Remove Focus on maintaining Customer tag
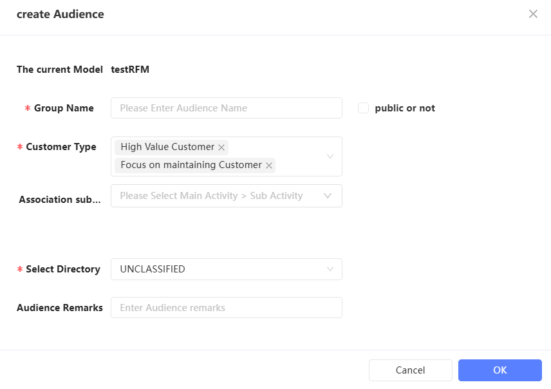The width and height of the screenshot is (551, 389). point(269,166)
